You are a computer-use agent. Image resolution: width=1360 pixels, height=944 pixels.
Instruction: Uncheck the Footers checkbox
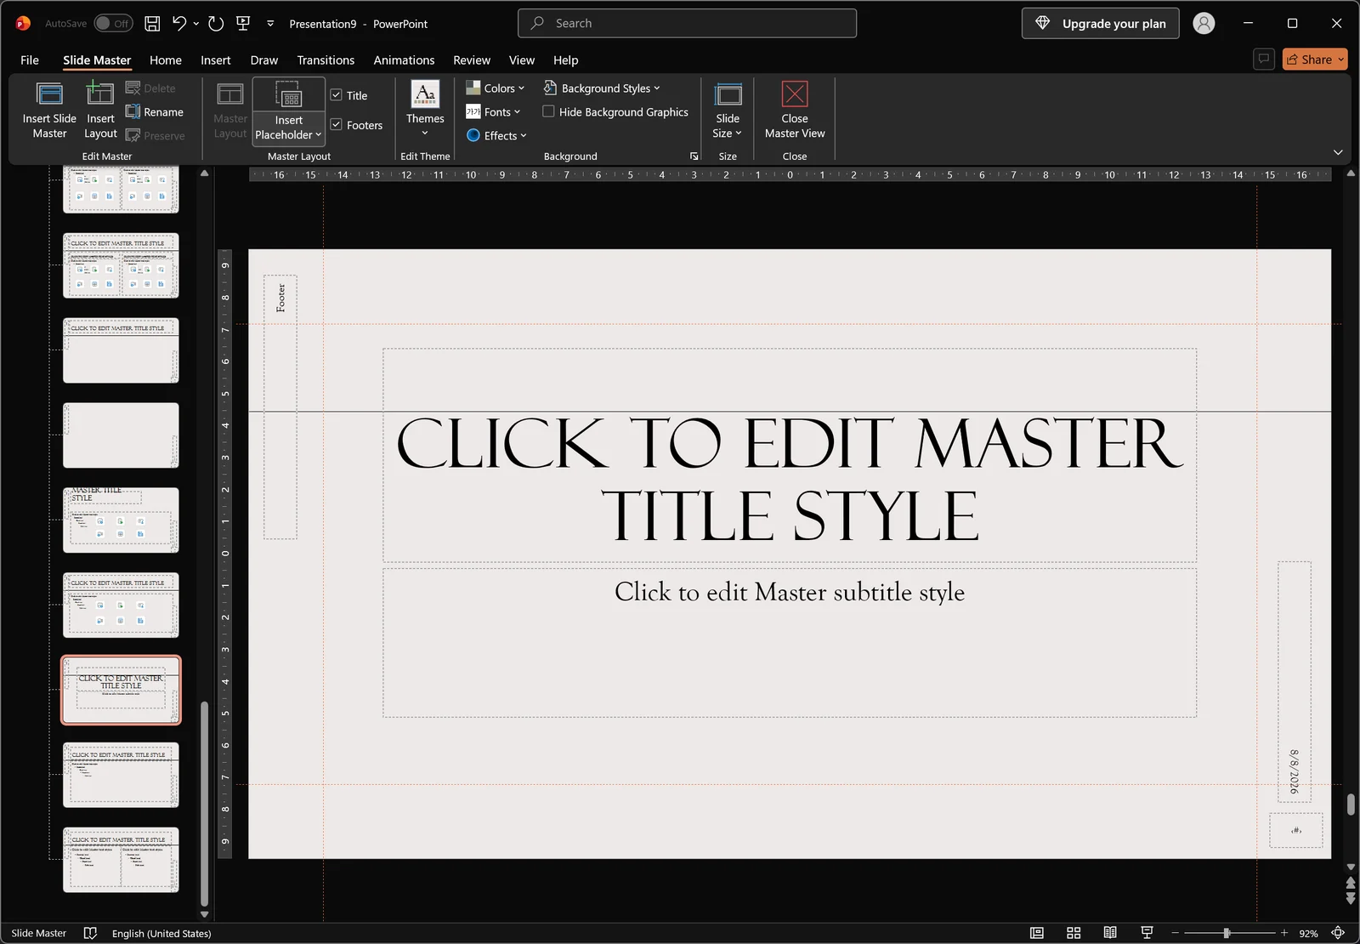[336, 124]
